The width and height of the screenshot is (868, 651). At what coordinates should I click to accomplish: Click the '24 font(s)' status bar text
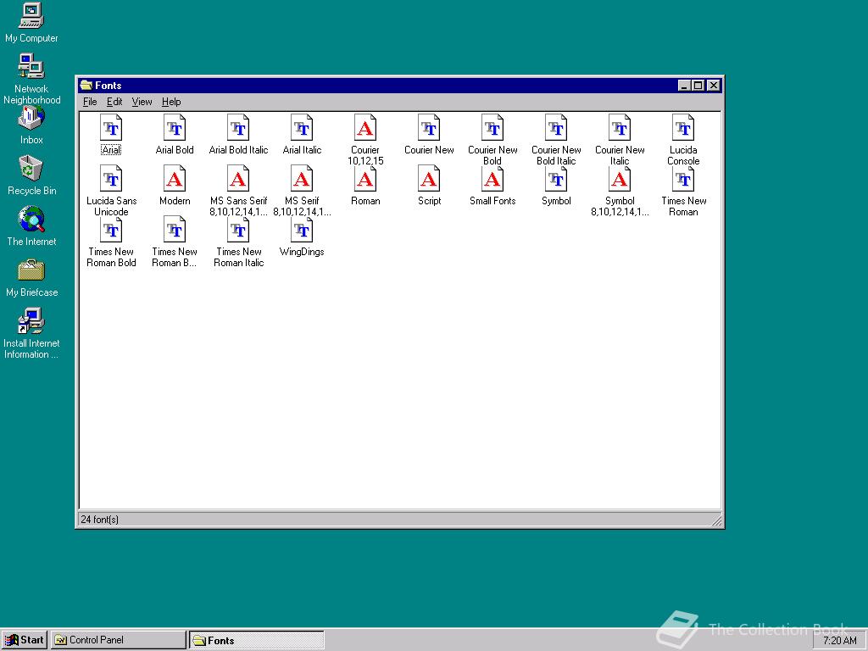click(x=100, y=520)
